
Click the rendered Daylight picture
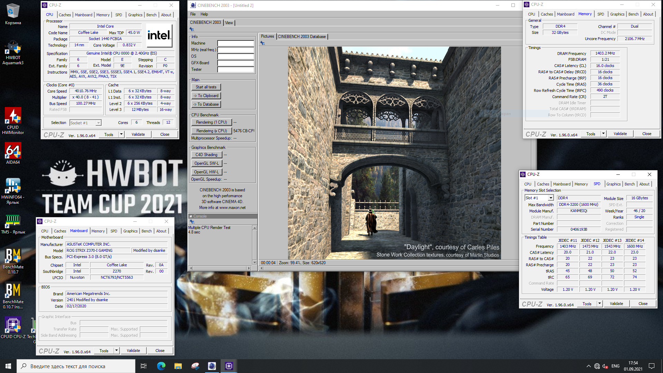click(394, 153)
